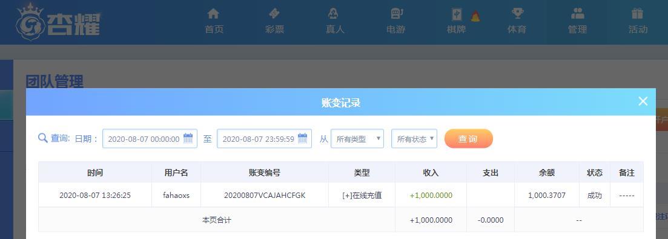Select the 真人 live casino icon

pos(334,14)
